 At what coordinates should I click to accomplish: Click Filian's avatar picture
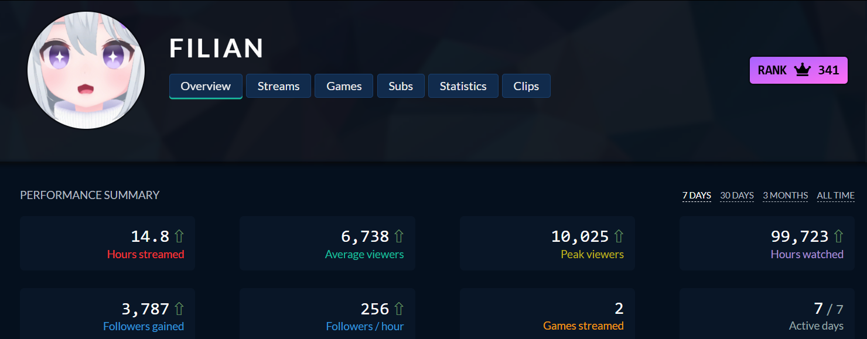pos(86,70)
